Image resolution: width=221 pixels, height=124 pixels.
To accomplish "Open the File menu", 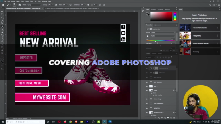I will 5,1.
